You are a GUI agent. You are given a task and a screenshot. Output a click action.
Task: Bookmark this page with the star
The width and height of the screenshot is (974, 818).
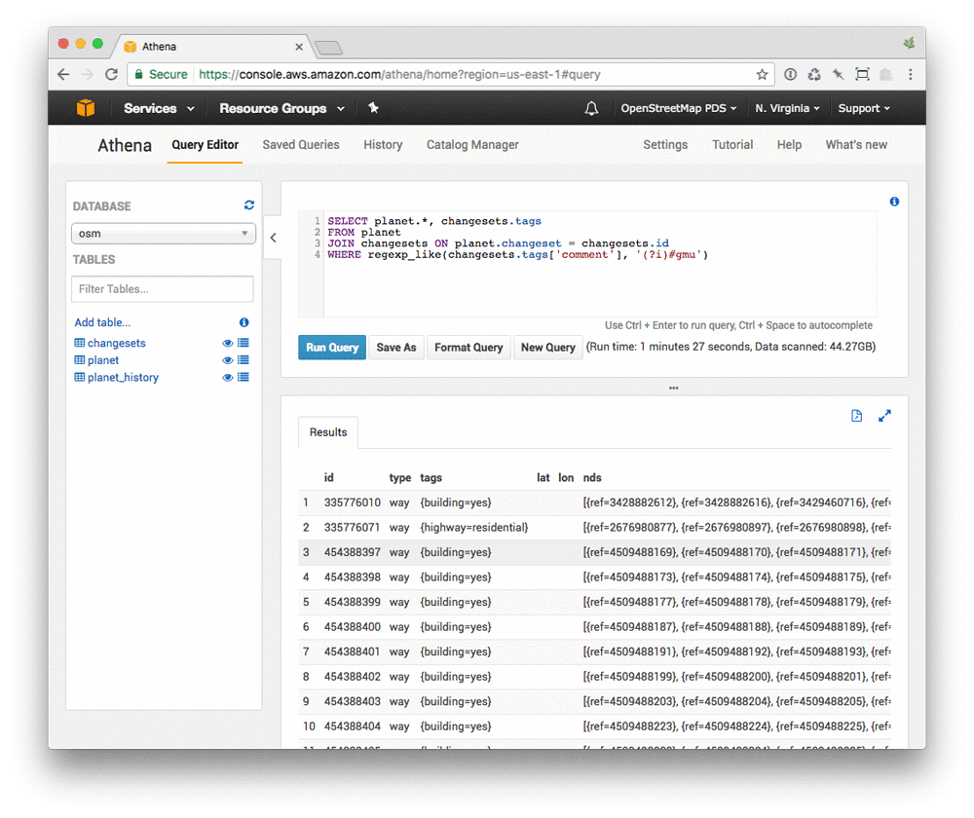[x=763, y=75]
